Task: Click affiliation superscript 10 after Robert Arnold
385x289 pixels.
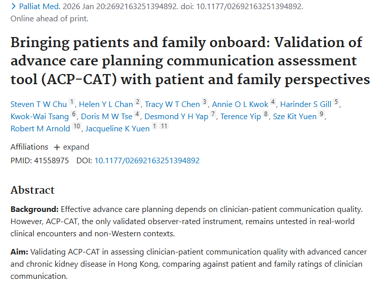Action: point(77,126)
